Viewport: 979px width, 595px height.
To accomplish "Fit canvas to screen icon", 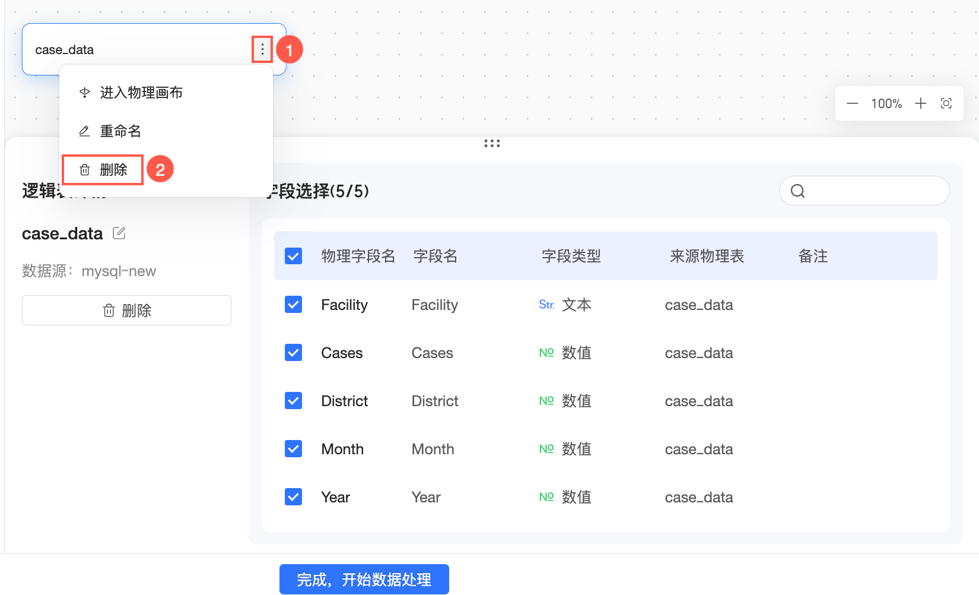I will [946, 103].
